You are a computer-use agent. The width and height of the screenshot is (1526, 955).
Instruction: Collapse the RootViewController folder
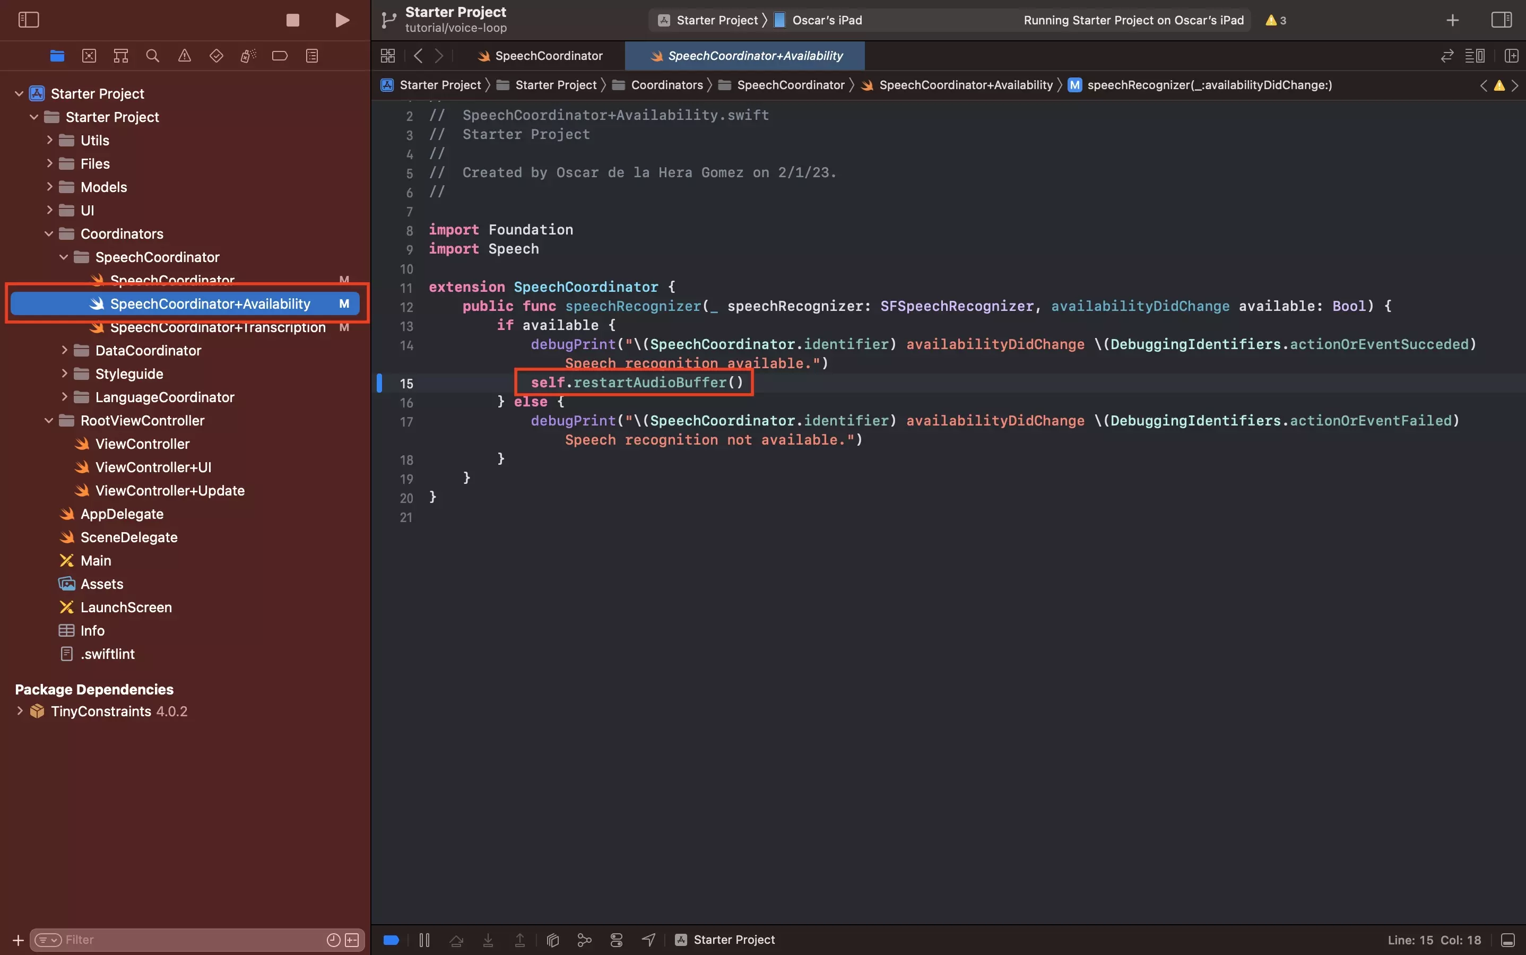[49, 421]
